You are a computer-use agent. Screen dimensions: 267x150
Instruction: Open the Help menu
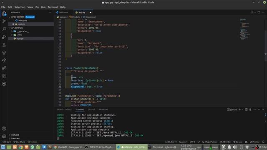point(63,7)
